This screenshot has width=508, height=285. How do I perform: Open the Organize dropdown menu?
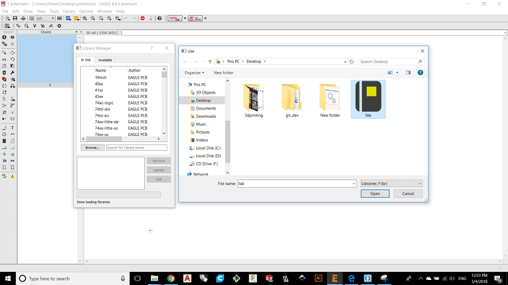tap(194, 73)
